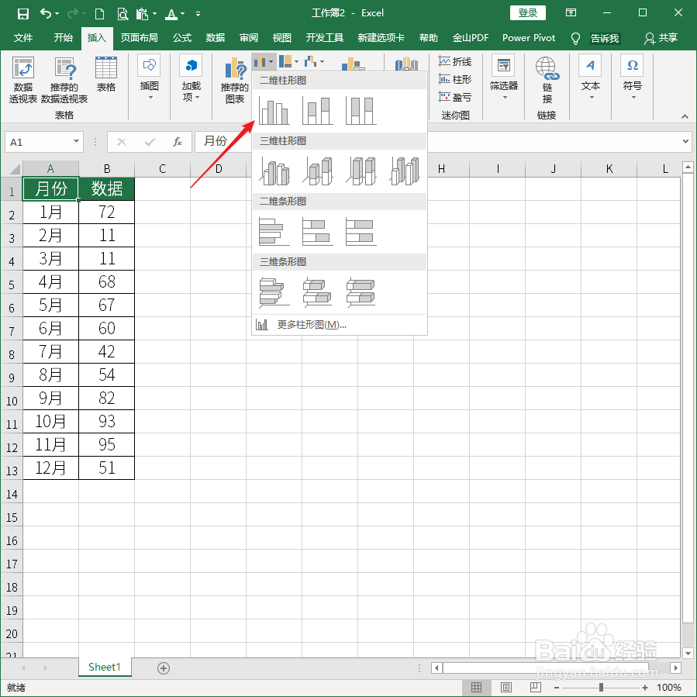Click the Print Preview icon
The height and width of the screenshot is (697, 697).
122,14
